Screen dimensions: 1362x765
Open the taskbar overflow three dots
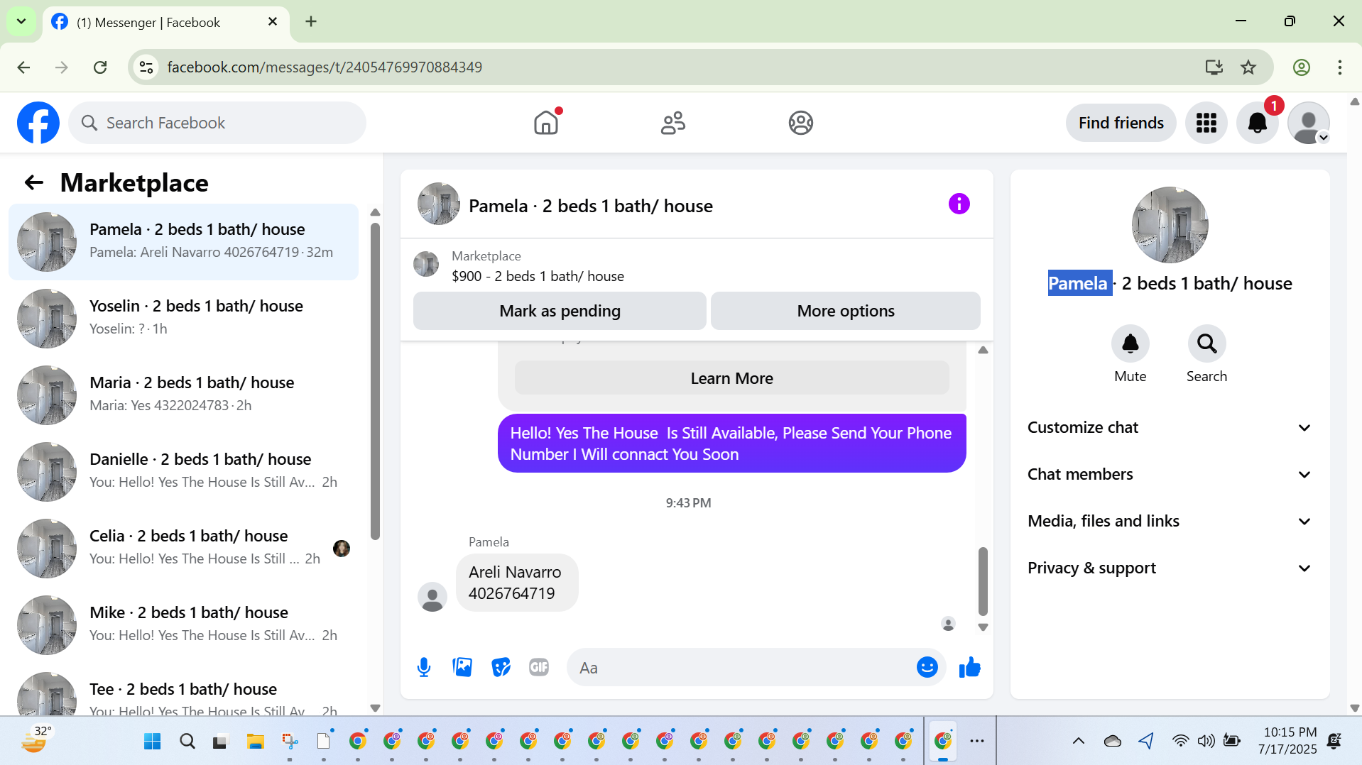pyautogui.click(x=977, y=742)
